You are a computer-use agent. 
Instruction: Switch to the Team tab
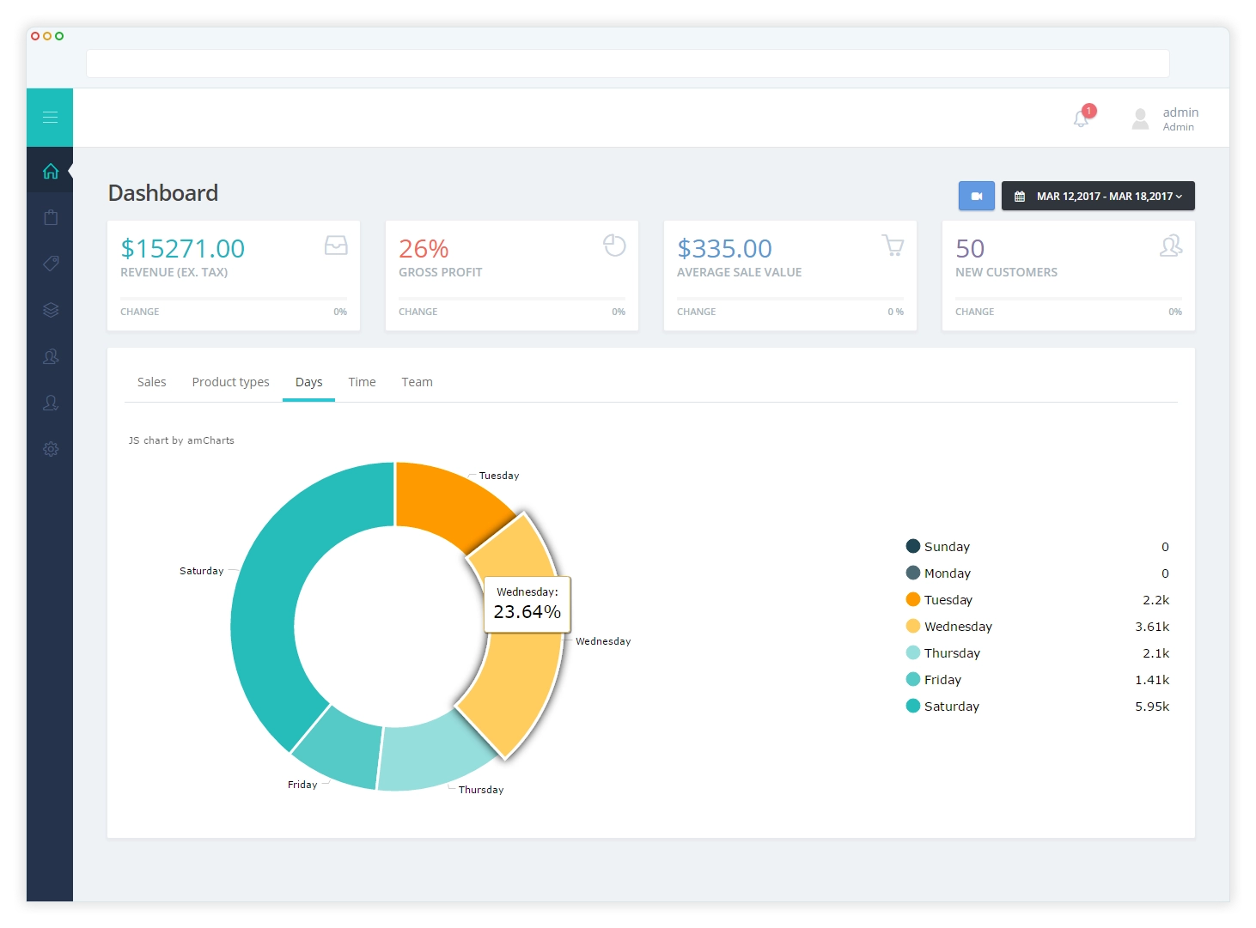tap(417, 381)
